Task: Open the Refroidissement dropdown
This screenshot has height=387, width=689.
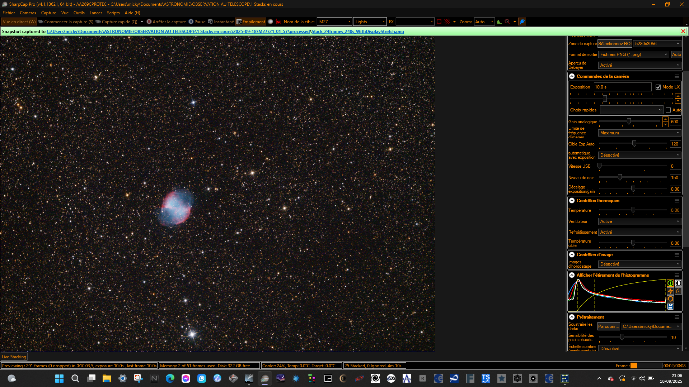Action: click(639, 232)
